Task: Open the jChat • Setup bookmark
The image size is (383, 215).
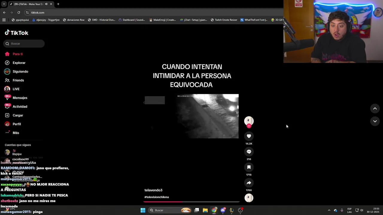Action: point(194,20)
